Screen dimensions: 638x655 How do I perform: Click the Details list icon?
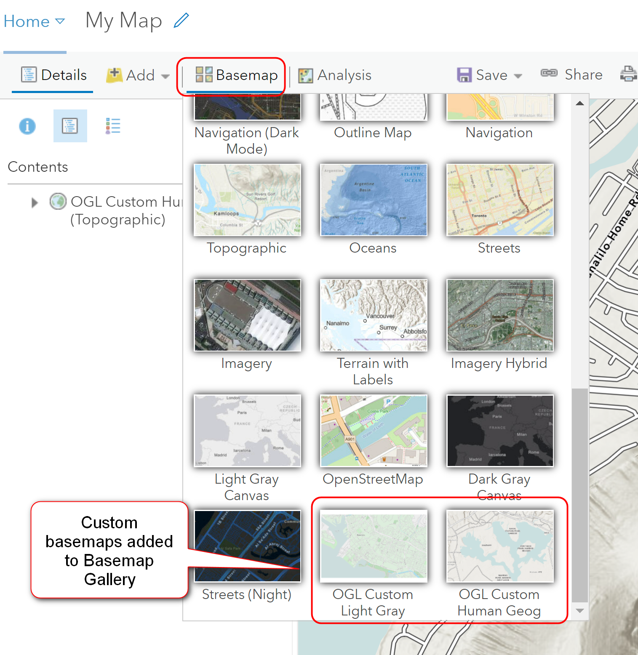pyautogui.click(x=29, y=75)
